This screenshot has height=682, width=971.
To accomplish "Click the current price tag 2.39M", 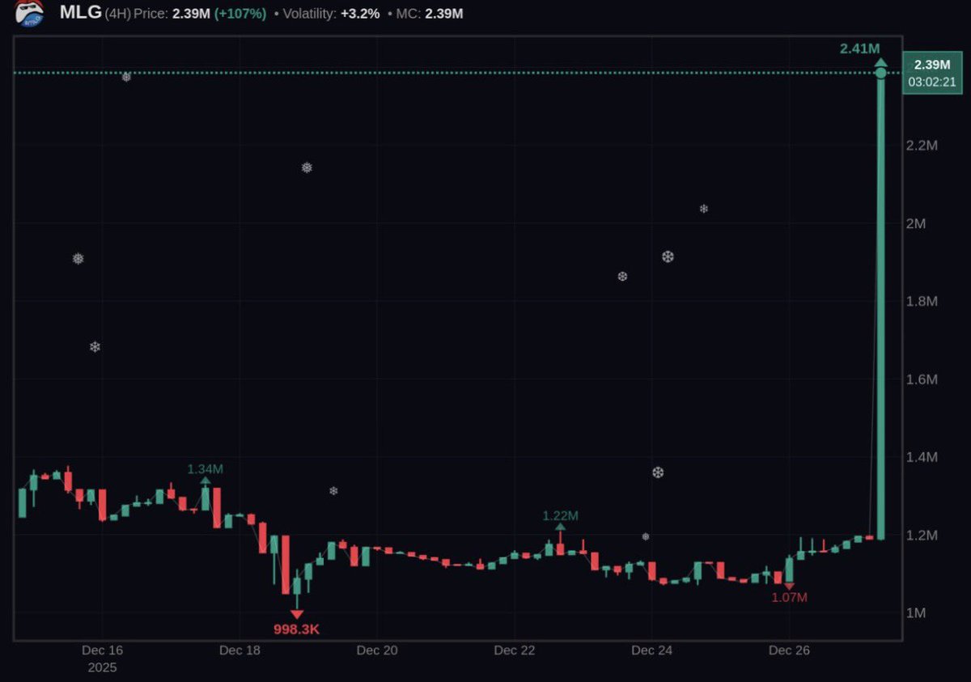I will pos(932,66).
